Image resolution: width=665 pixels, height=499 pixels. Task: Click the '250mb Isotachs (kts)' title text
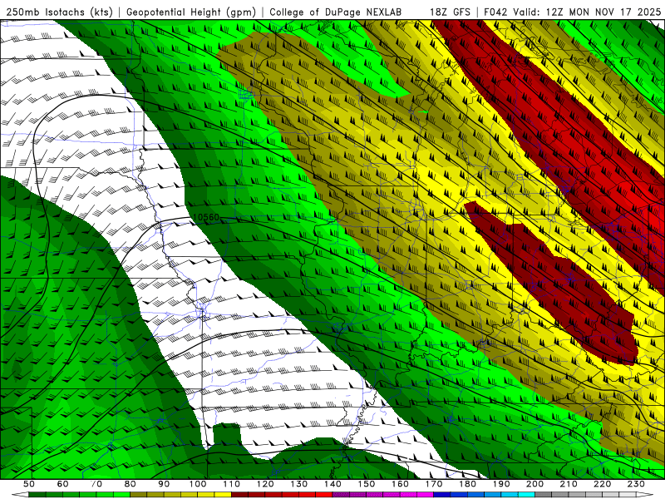[59, 12]
